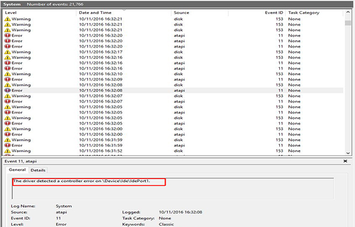Click the Task Category value 'None' in details
Screen dimensions: 355x227
(x=165, y=218)
